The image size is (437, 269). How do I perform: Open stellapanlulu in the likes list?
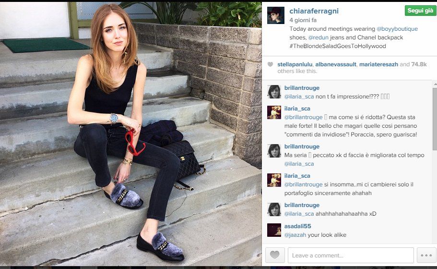click(x=295, y=64)
